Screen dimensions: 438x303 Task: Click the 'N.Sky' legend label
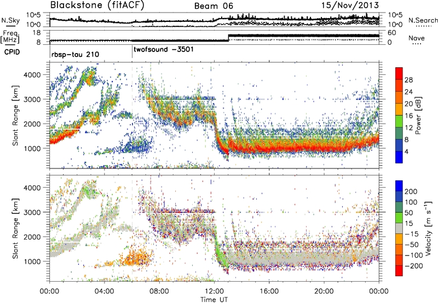[10, 20]
